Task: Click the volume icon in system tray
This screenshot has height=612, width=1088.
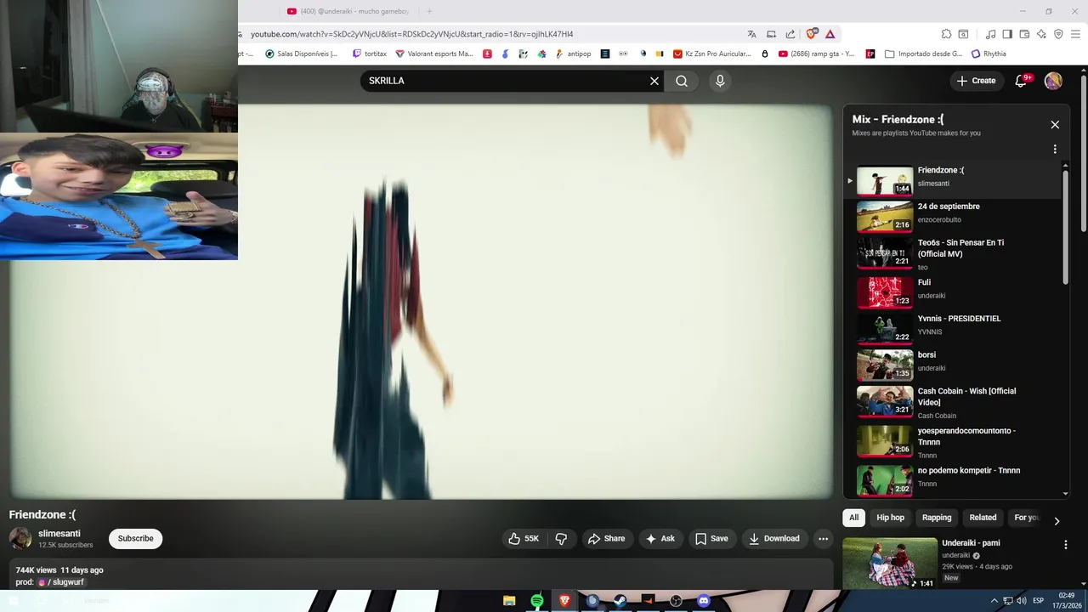Action: 1021,601
